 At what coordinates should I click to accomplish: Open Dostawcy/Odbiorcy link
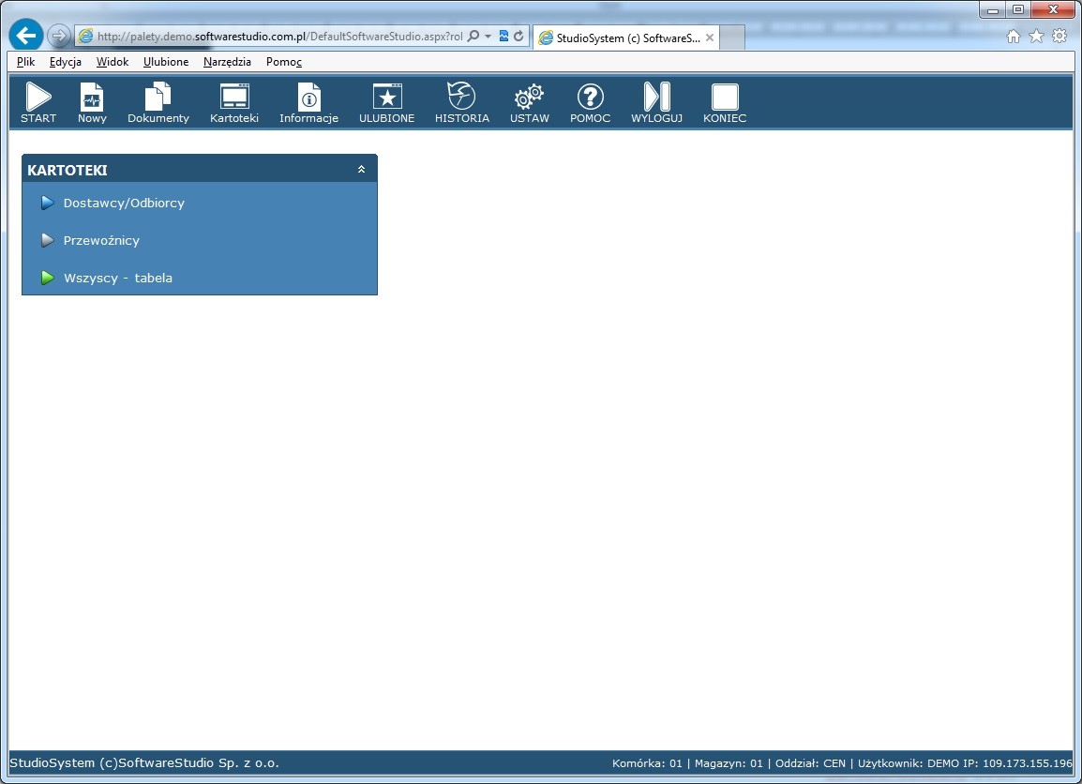tap(124, 203)
